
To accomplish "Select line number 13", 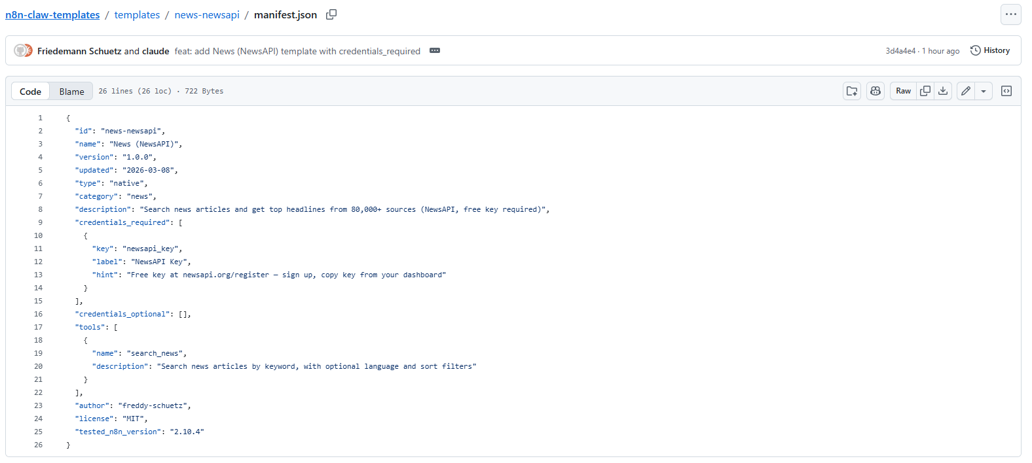I will pyautogui.click(x=38, y=275).
